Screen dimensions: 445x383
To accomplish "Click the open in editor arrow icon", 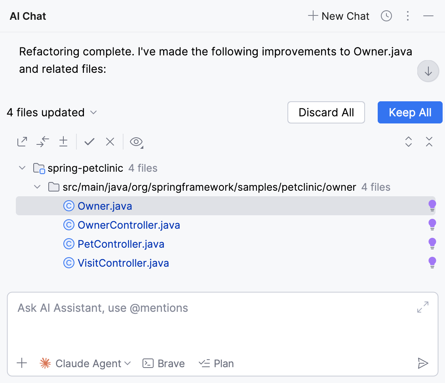I will (x=22, y=142).
